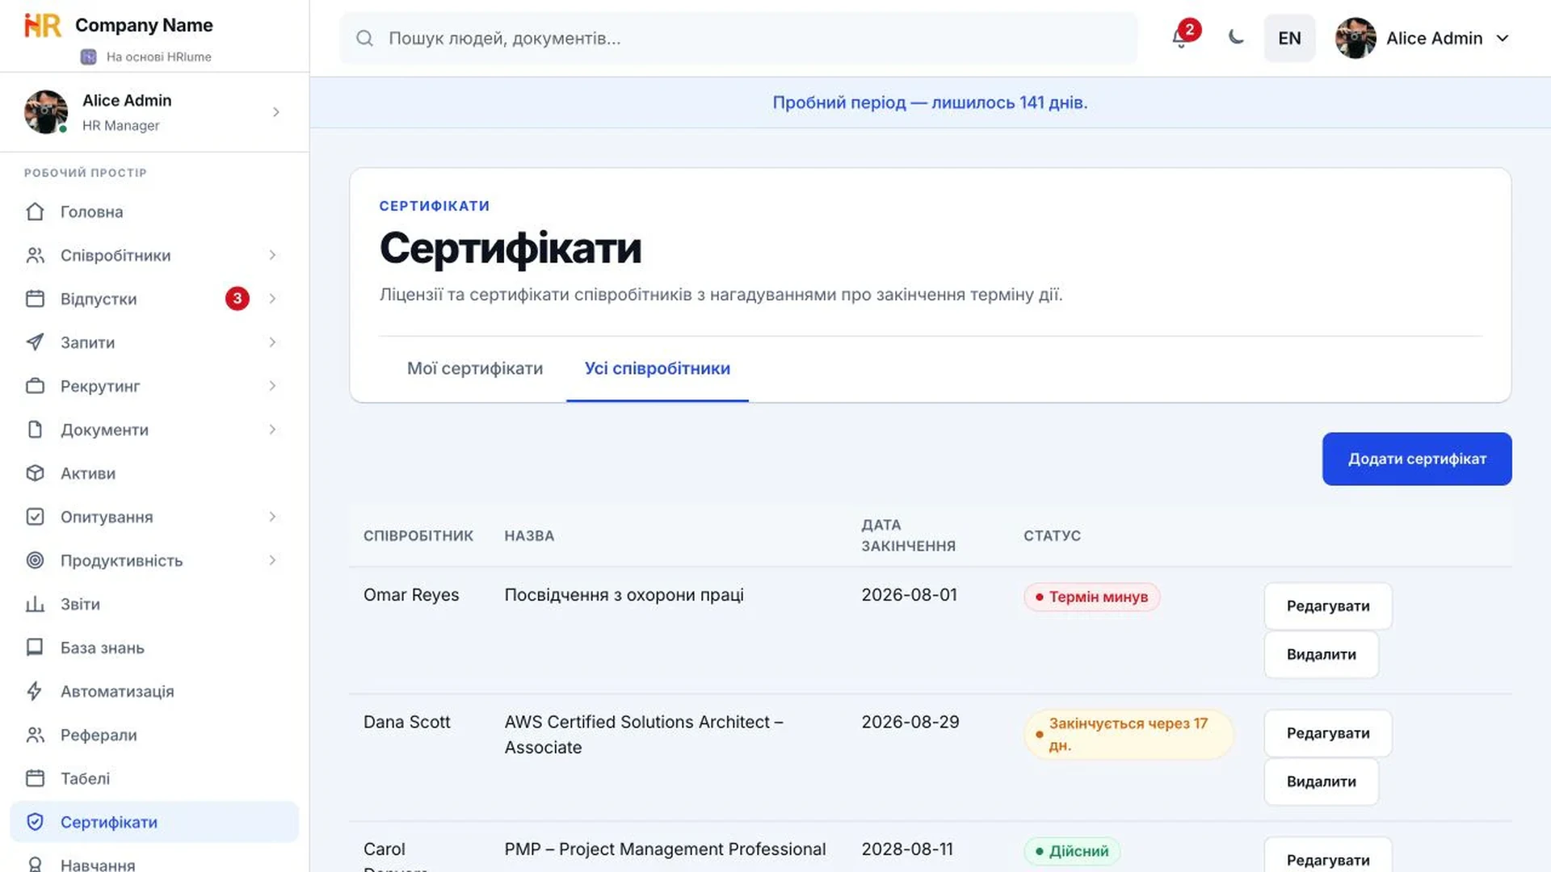Click the HR company logo
Image resolution: width=1551 pixels, height=872 pixels.
(x=43, y=25)
